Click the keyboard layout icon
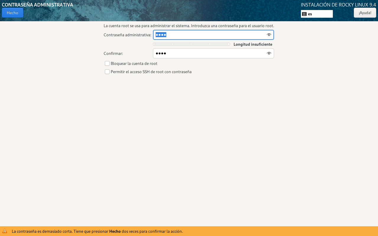 [304, 14]
